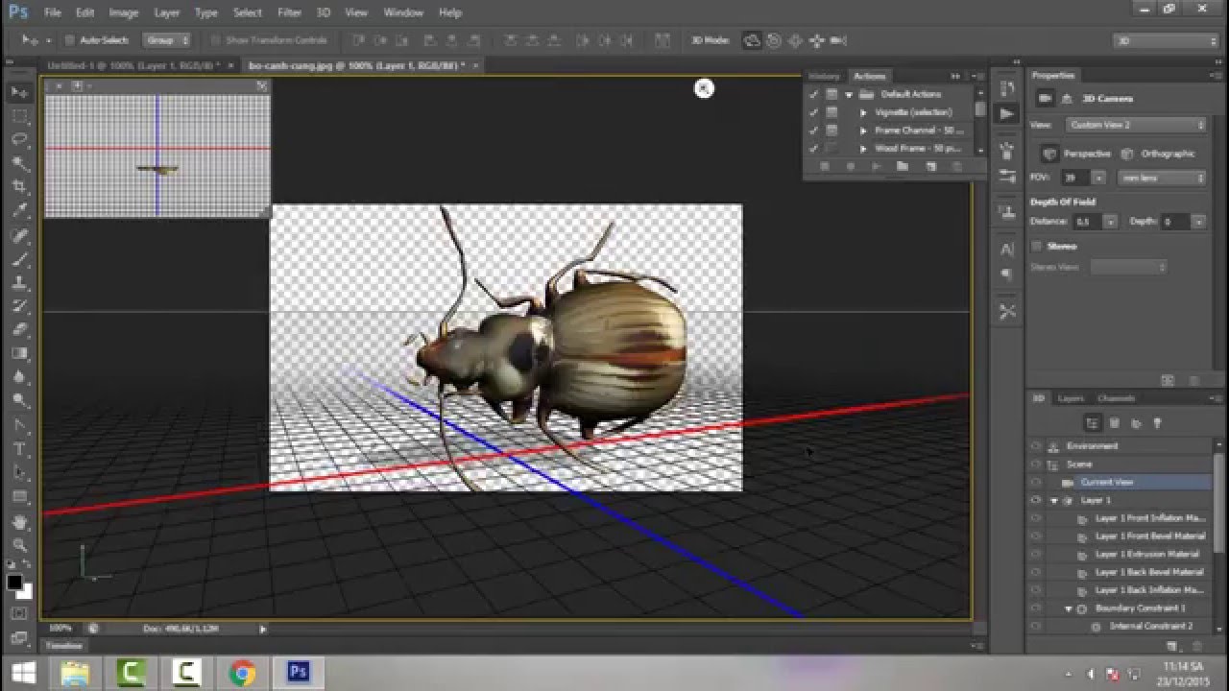Click Play selection in Actions panel
The width and height of the screenshot is (1229, 691).
click(876, 167)
